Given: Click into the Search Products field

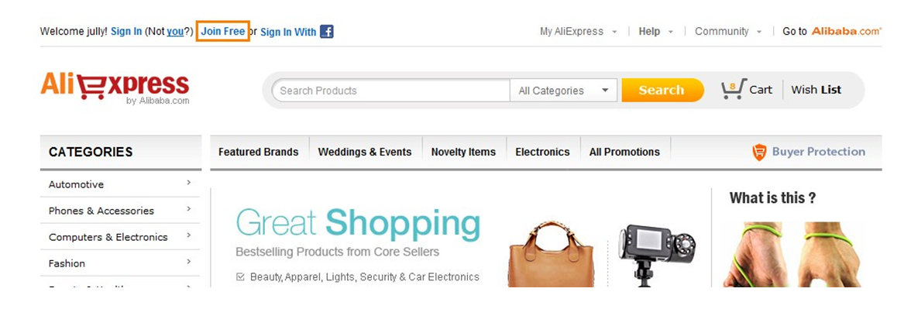Looking at the screenshot, I should [391, 91].
